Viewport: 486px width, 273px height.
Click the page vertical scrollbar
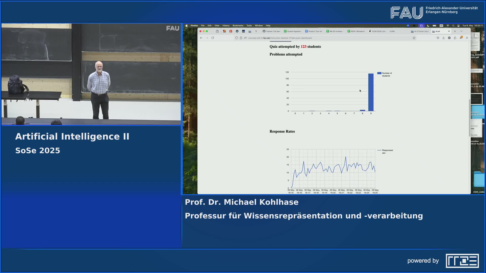(470, 118)
